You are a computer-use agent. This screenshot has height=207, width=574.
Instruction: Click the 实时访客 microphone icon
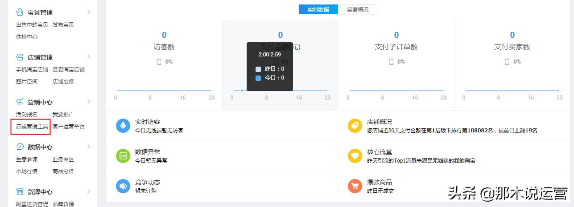(x=123, y=126)
